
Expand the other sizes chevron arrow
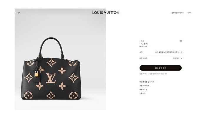click(x=181, y=58)
